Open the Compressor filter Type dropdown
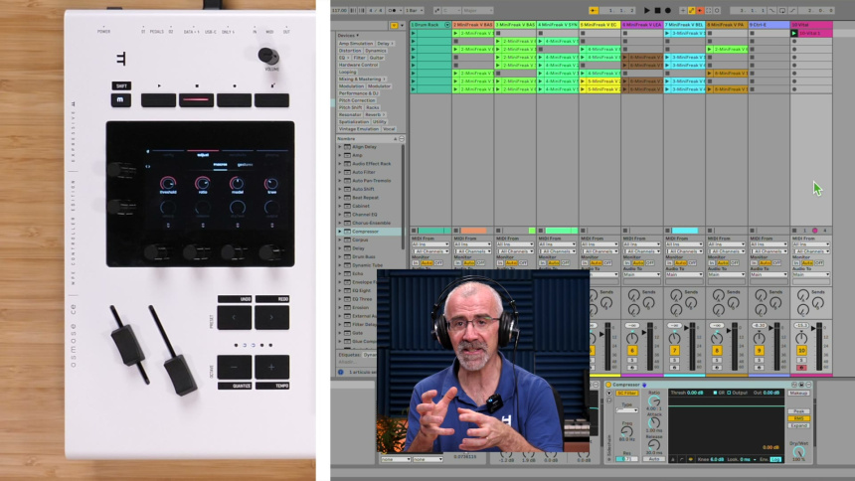Image resolution: width=855 pixels, height=481 pixels. coord(627,410)
